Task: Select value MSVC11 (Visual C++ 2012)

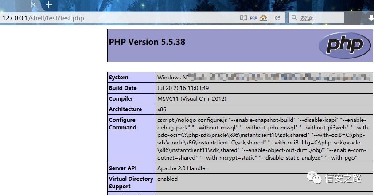Action: click(192, 98)
